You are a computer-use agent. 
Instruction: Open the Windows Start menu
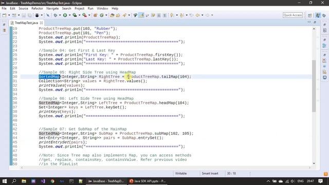[5, 181]
